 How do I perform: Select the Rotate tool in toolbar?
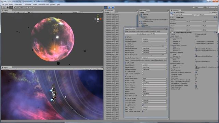(x=11, y=8)
